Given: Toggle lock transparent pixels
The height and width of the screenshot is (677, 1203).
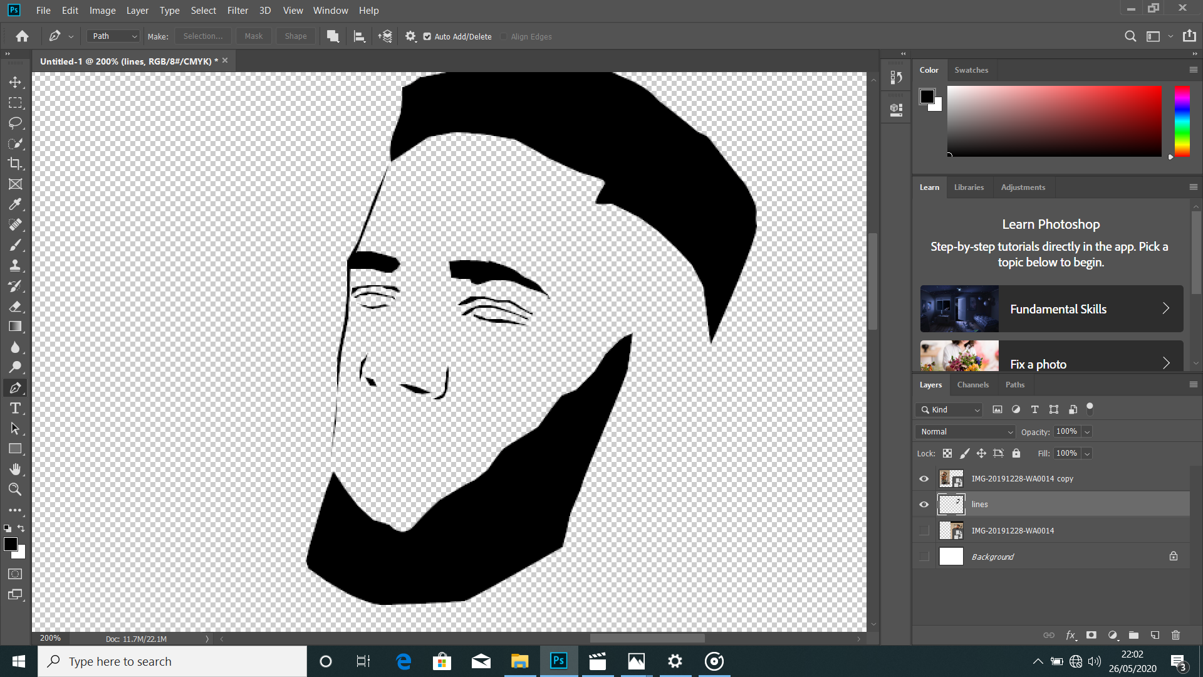Looking at the screenshot, I should click(947, 453).
